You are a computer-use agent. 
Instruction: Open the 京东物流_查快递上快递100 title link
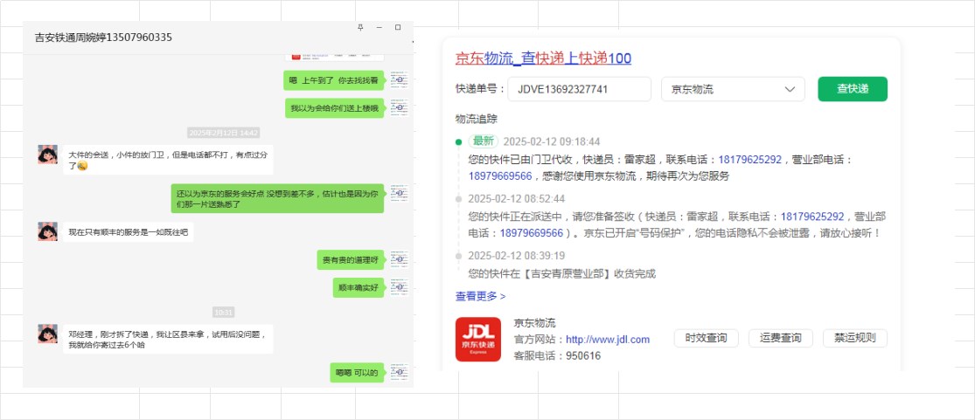[x=543, y=59]
